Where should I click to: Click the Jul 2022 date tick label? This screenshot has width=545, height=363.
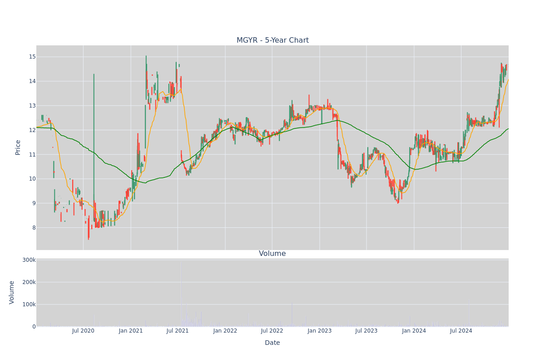pos(272,331)
